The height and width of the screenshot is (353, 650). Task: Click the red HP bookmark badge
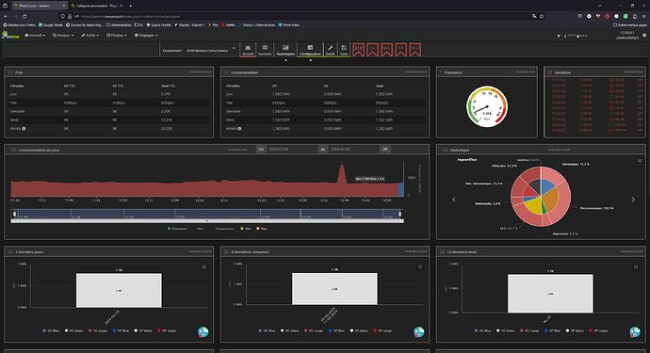coord(359,50)
